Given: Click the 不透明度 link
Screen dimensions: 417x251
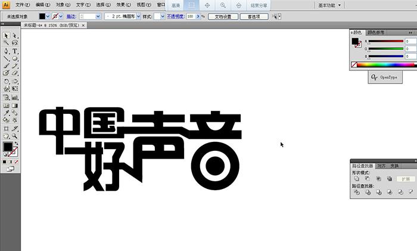Looking at the screenshot, I should [175, 17].
